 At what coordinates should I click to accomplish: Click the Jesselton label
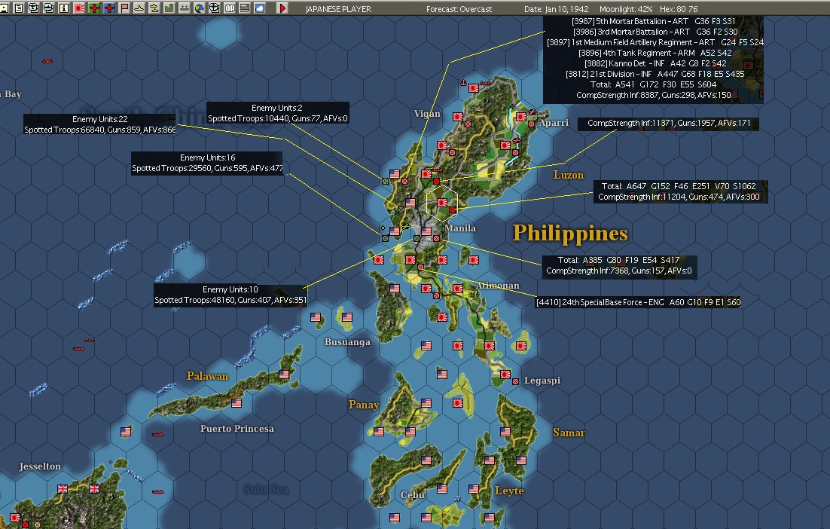click(40, 466)
